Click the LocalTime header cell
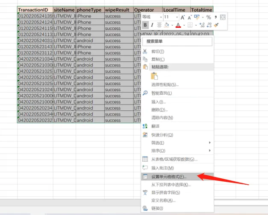 177,10
